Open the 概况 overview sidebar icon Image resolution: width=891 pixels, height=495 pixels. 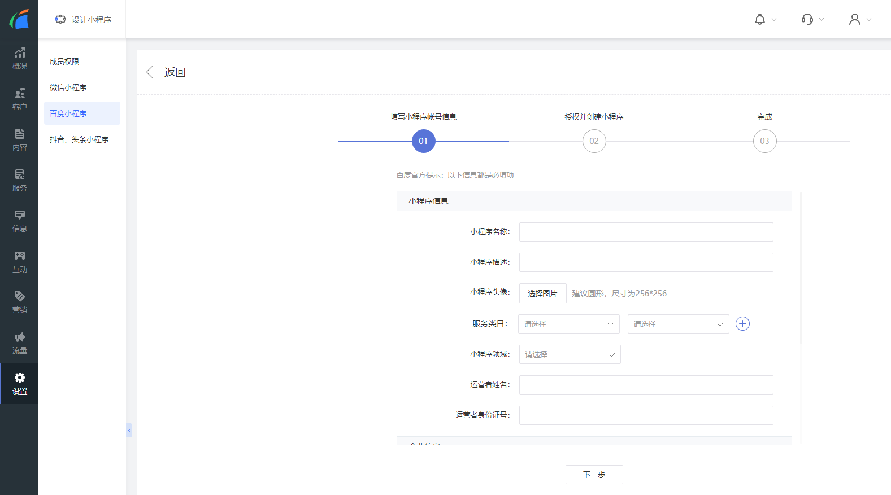pos(19,59)
